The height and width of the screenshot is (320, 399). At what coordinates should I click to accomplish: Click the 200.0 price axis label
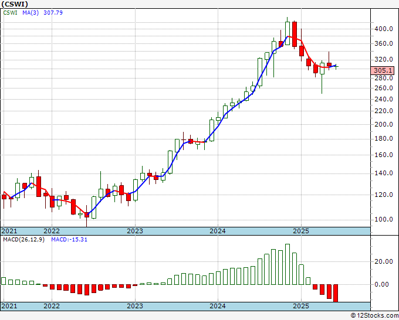(x=383, y=125)
